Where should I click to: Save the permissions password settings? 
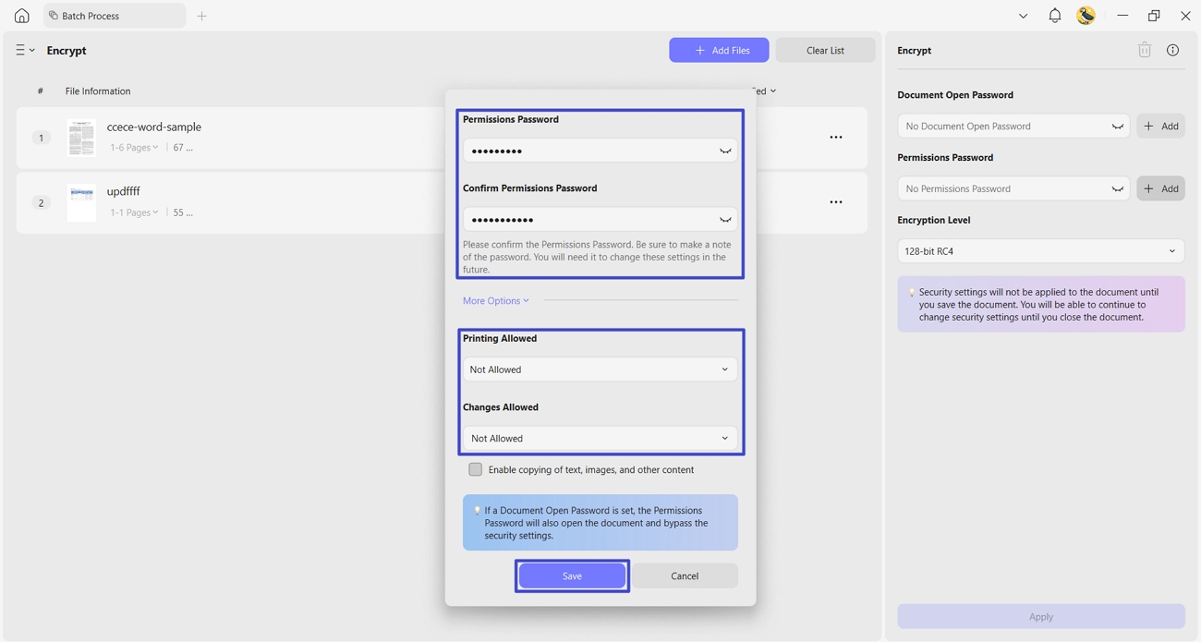pos(572,575)
